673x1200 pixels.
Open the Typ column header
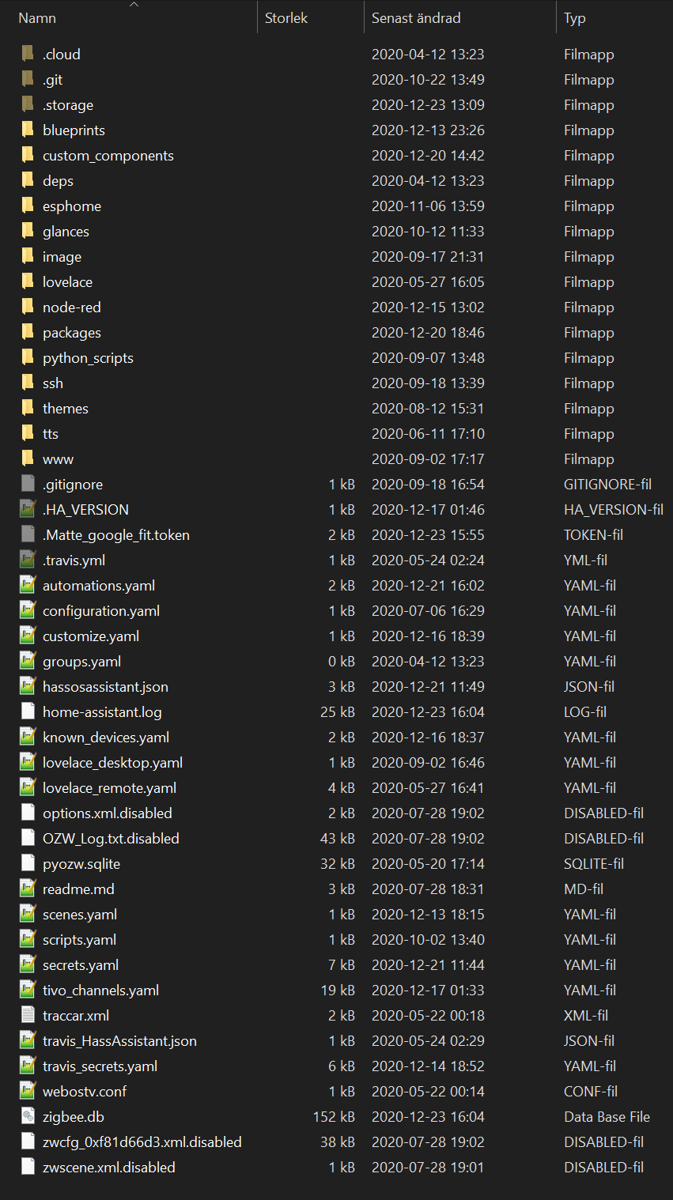[574, 17]
